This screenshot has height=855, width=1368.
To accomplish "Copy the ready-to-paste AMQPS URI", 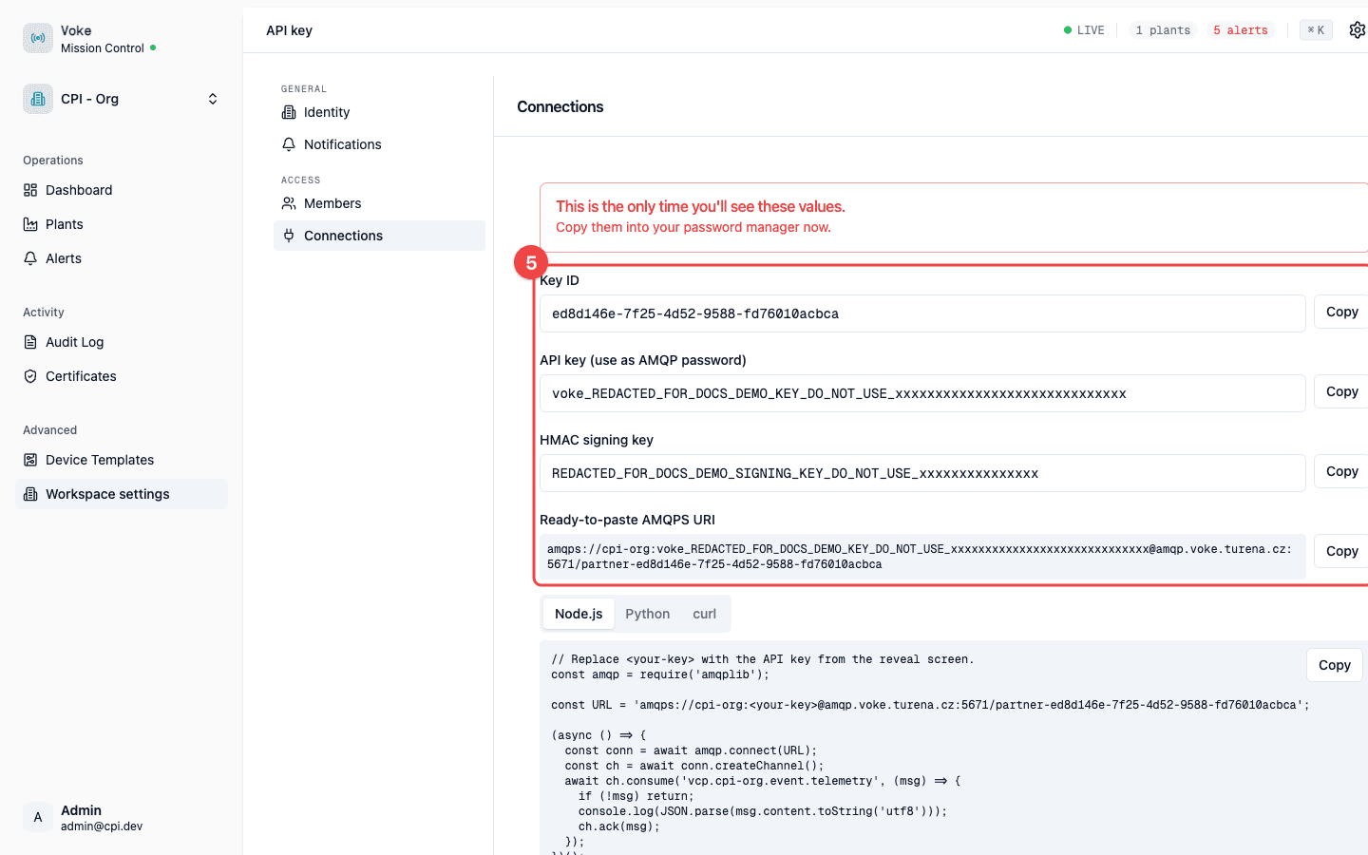I will 1341,551.
